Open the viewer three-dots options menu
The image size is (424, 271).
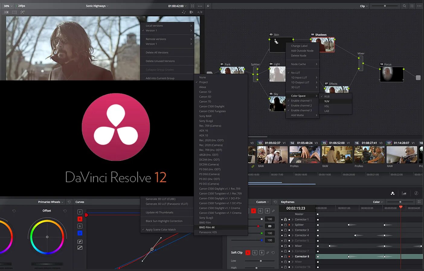click(x=200, y=6)
